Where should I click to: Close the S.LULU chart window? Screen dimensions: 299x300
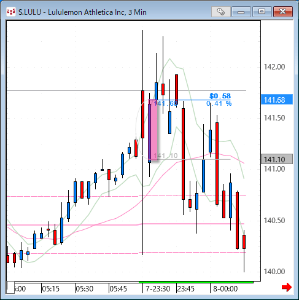coord(283,12)
